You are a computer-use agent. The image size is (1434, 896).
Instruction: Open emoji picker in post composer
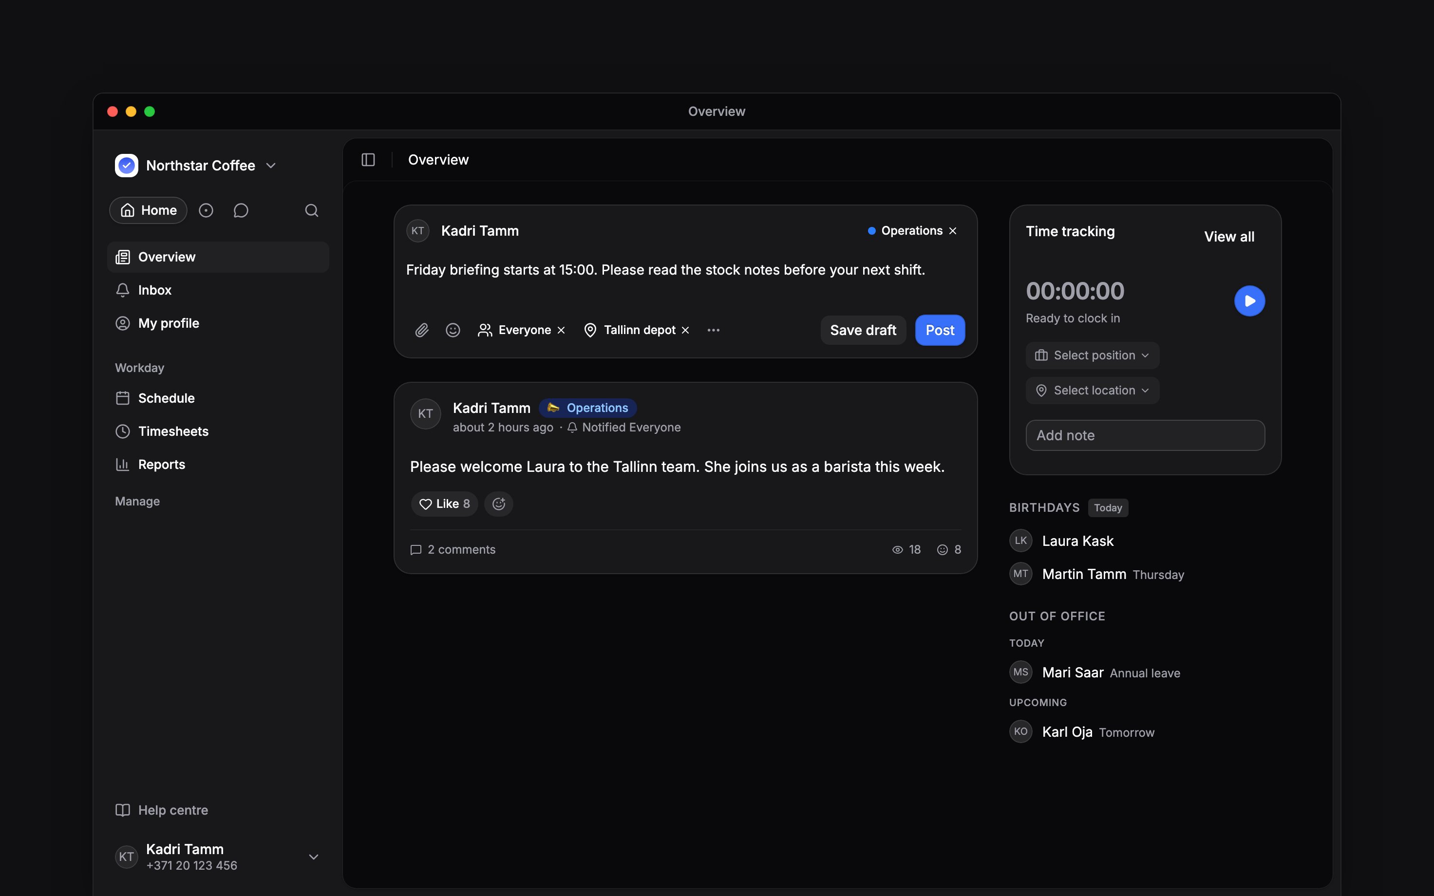pyautogui.click(x=453, y=330)
